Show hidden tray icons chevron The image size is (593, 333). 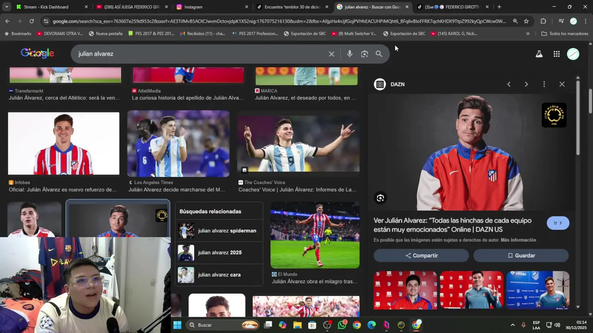pos(512,325)
